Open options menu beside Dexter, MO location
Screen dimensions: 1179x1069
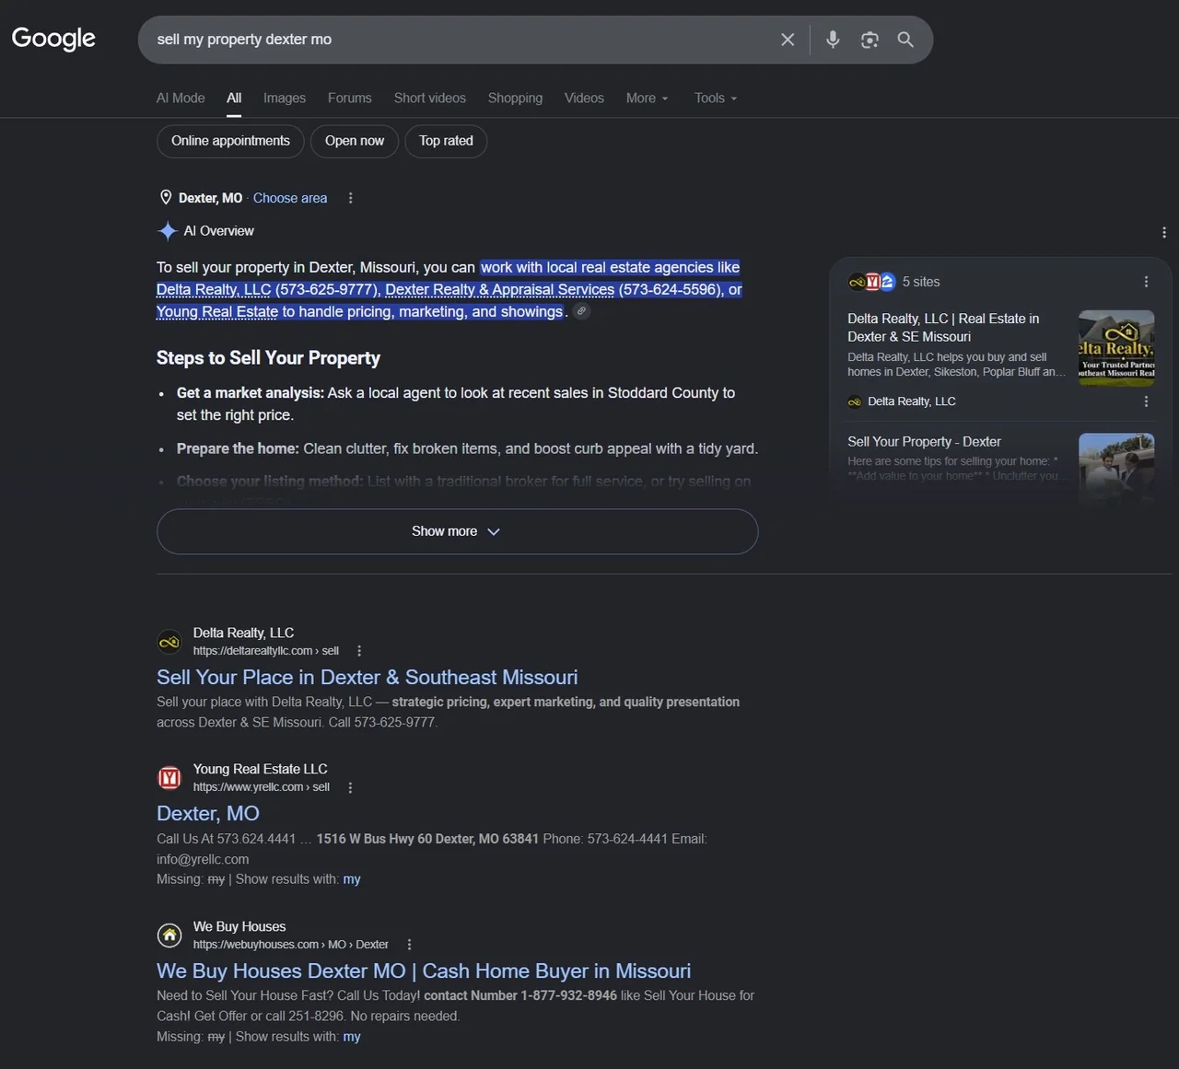pos(350,198)
